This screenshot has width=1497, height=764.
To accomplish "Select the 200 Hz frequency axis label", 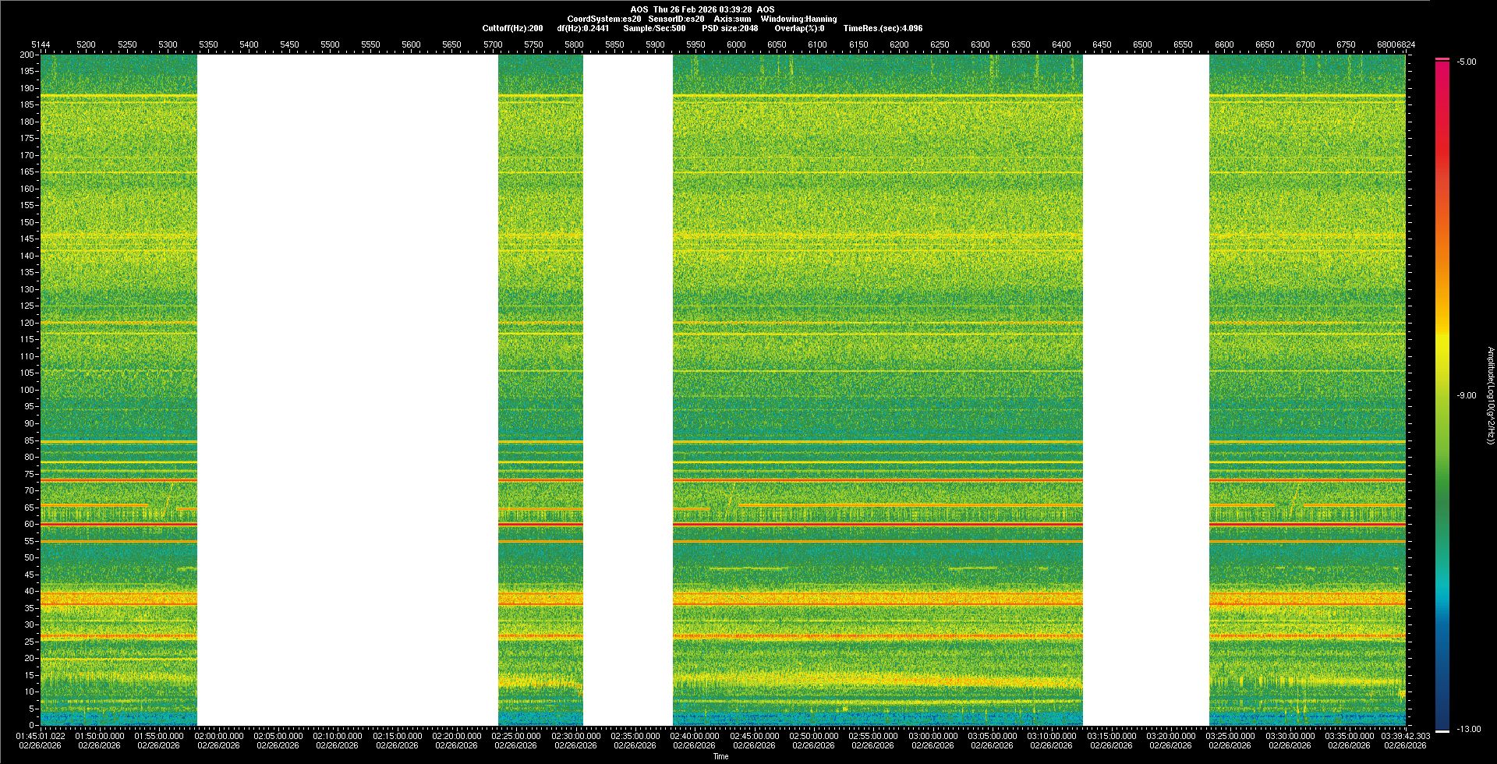I will (x=27, y=55).
